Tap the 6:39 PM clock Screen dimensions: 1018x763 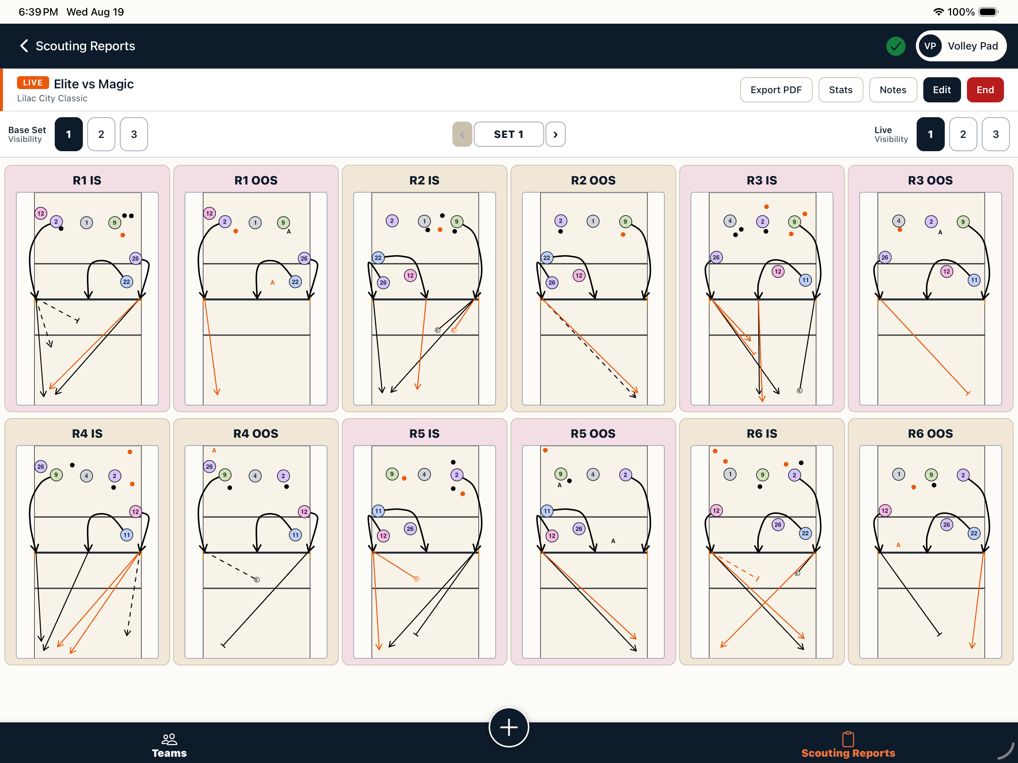[38, 12]
